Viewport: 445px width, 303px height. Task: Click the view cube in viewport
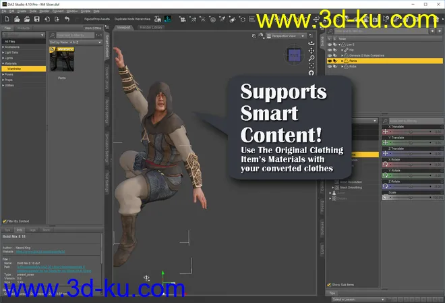pyautogui.click(x=294, y=55)
